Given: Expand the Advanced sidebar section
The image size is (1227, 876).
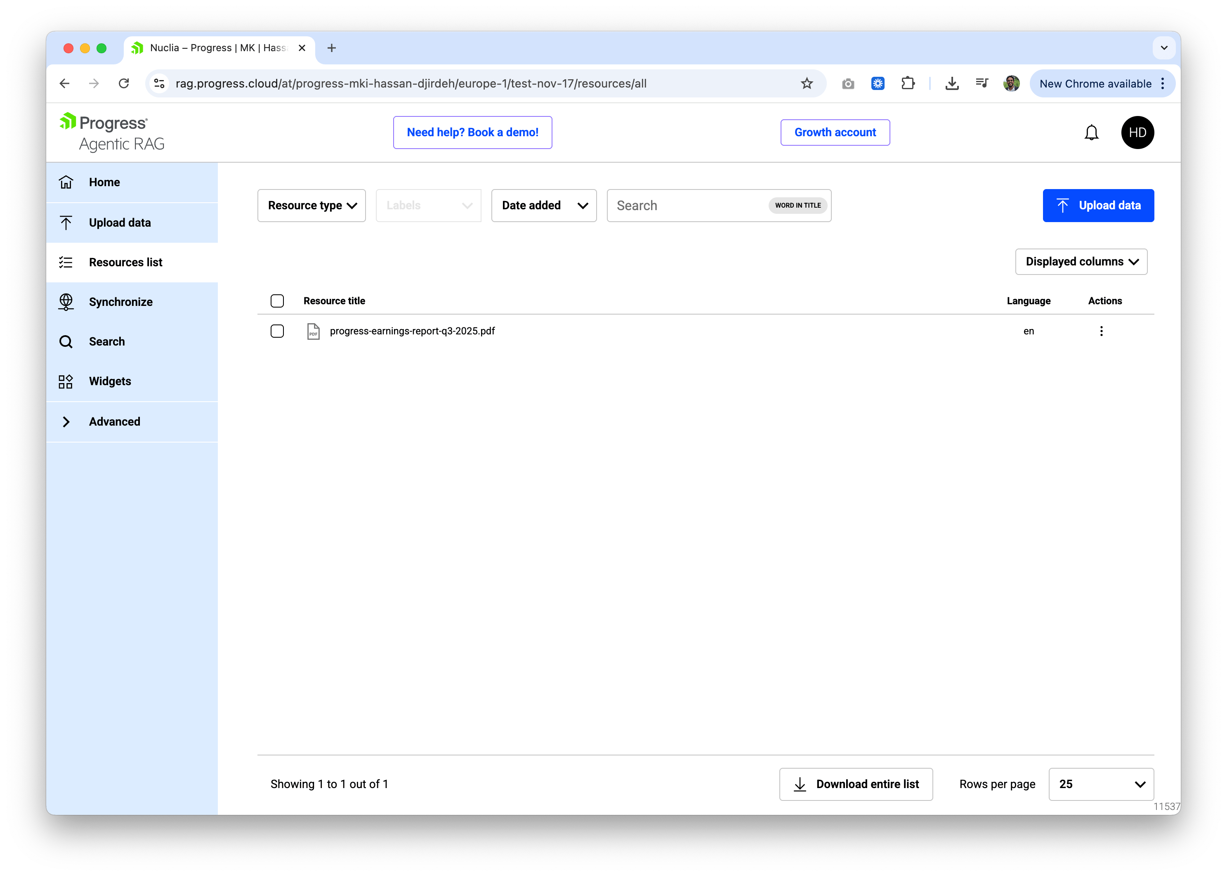Looking at the screenshot, I should point(114,422).
